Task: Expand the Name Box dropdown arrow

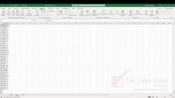Action: [x=32, y=21]
